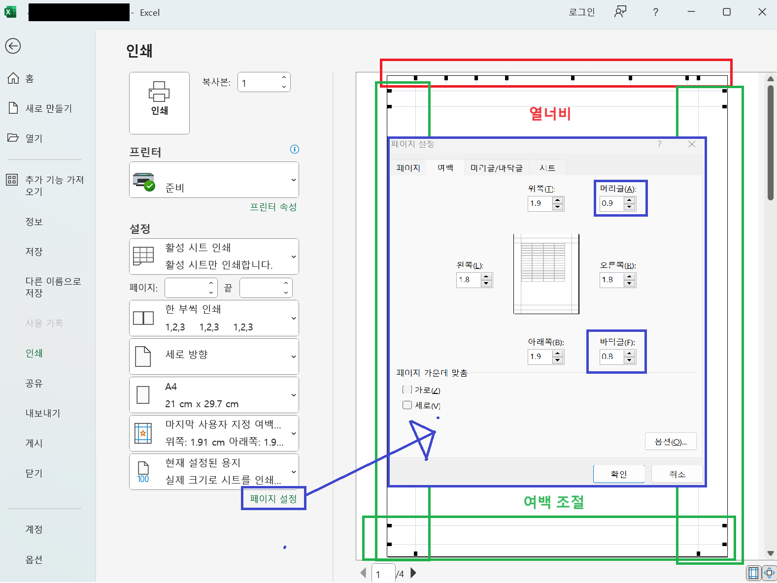Screen dimensions: 777x583
Task: Select 공유 in the left menu
Action: pyautogui.click(x=34, y=383)
